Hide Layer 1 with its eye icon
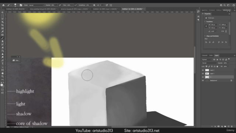Screen dimensions: 236x133 [203, 74]
